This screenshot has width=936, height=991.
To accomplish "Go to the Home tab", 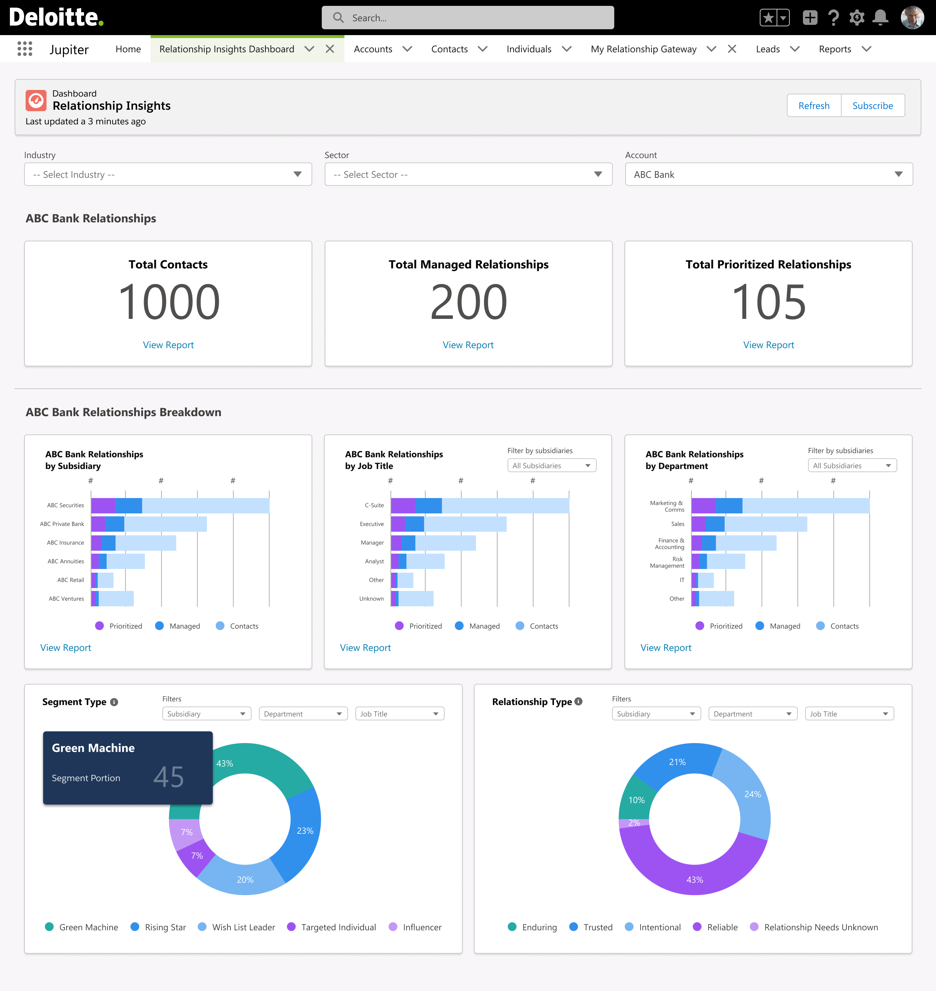I will coord(128,49).
